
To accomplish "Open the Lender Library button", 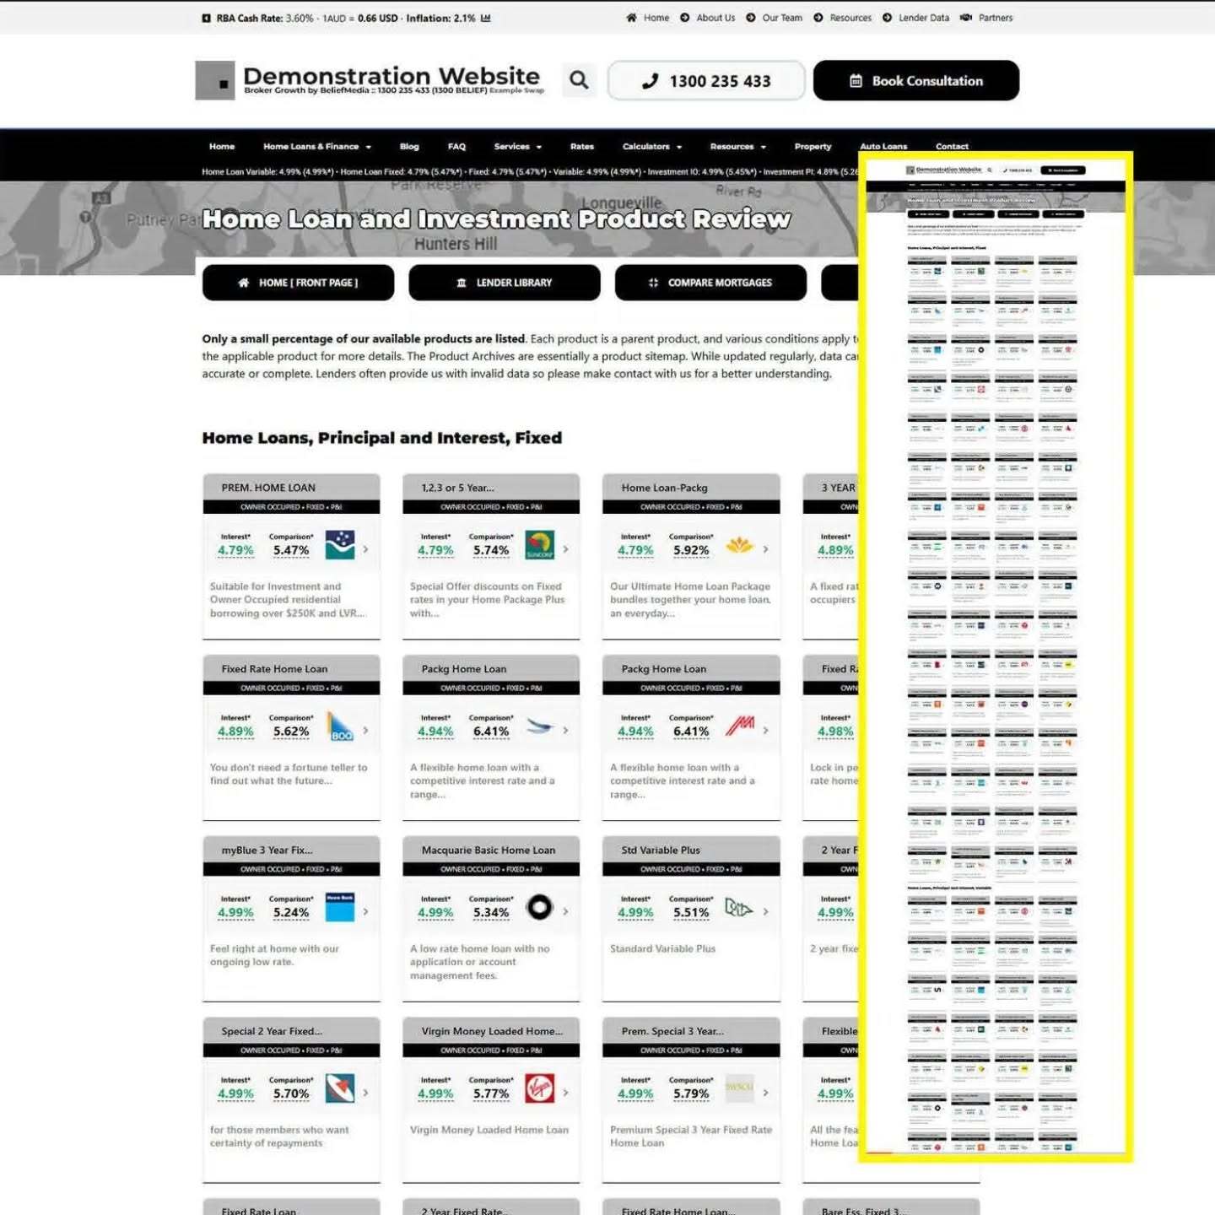I will pos(504,283).
